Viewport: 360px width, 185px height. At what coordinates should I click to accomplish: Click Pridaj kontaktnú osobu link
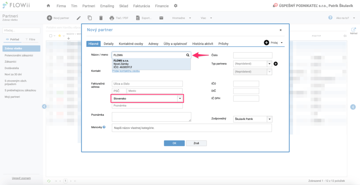coord(126,71)
